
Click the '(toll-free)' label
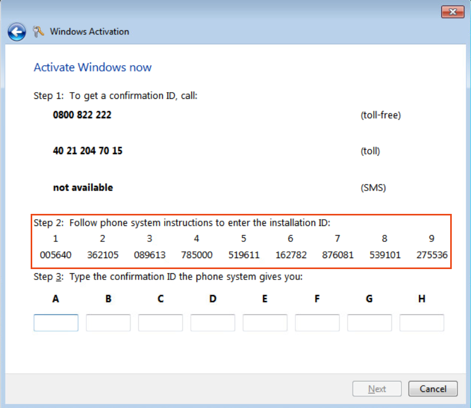(381, 115)
